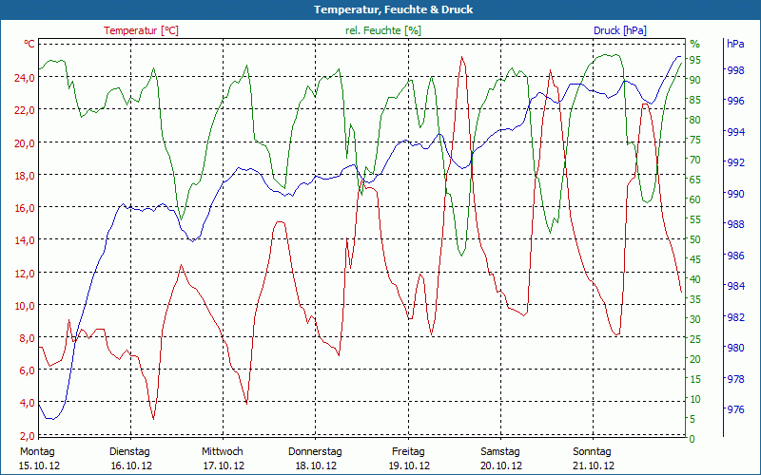Click the '%' unit label on humidity axis
The width and height of the screenshot is (761, 475).
point(695,44)
